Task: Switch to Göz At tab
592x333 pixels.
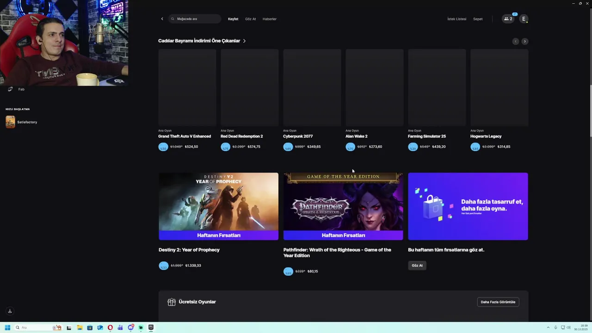Action: (250, 19)
